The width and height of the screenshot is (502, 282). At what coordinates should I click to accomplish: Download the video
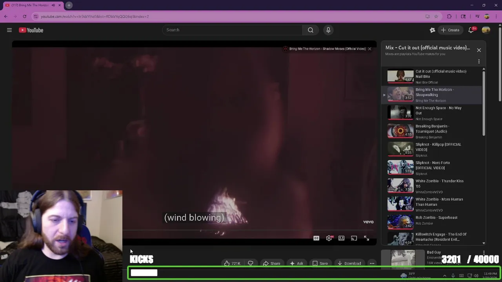(x=349, y=263)
